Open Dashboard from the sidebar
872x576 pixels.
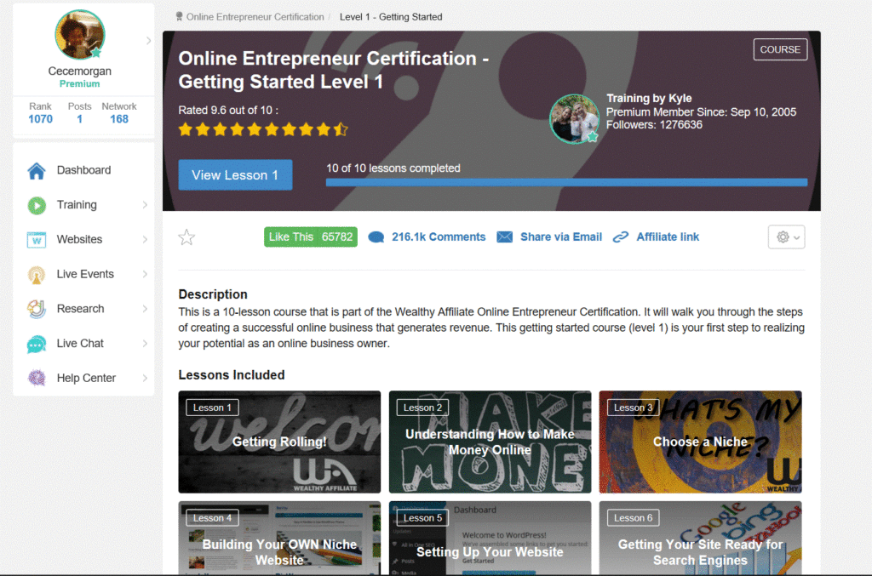(x=83, y=170)
